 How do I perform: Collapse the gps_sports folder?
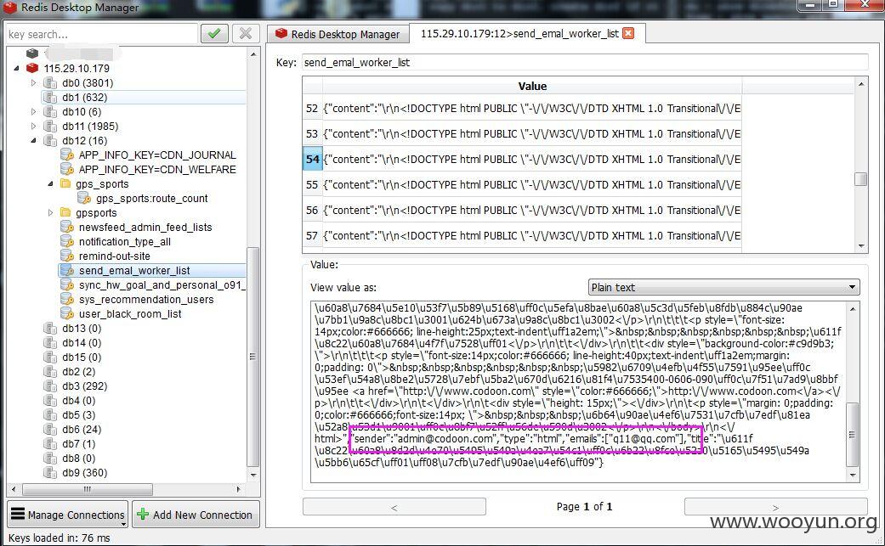50,183
